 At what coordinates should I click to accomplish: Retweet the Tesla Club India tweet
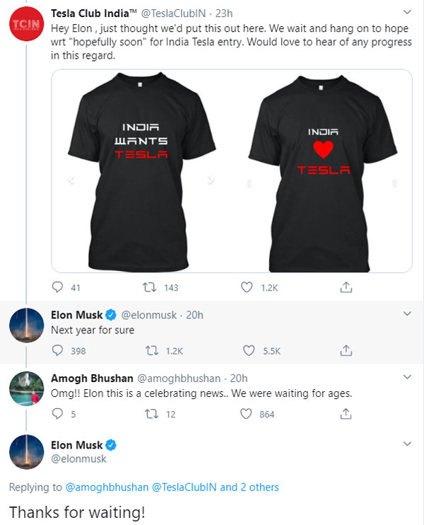(x=148, y=287)
